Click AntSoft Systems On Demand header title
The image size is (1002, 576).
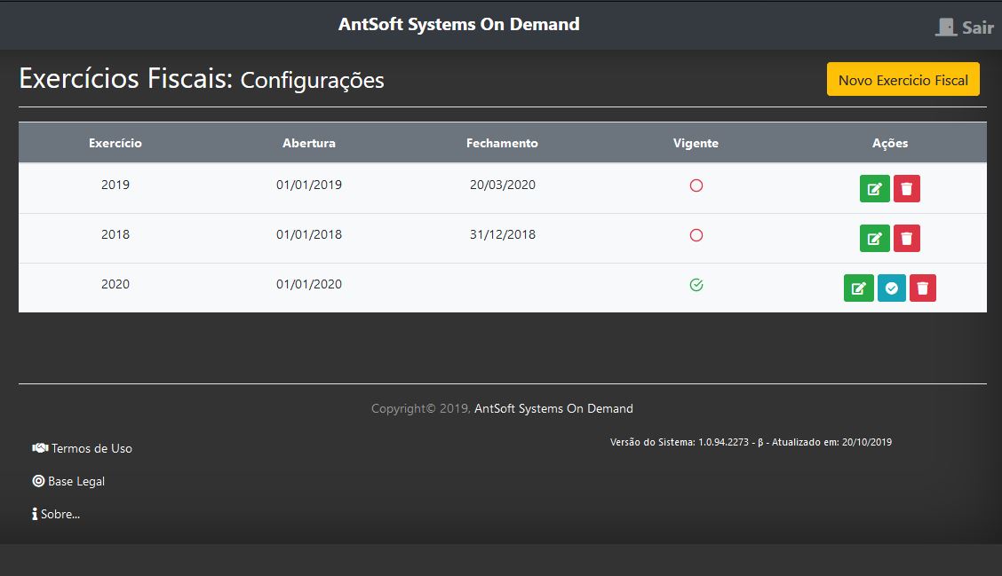[458, 25]
